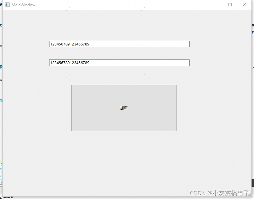The height and width of the screenshot is (199, 254).
Task: Click the "≡" characters at bottom-left corner
Action: (x=6, y=197)
